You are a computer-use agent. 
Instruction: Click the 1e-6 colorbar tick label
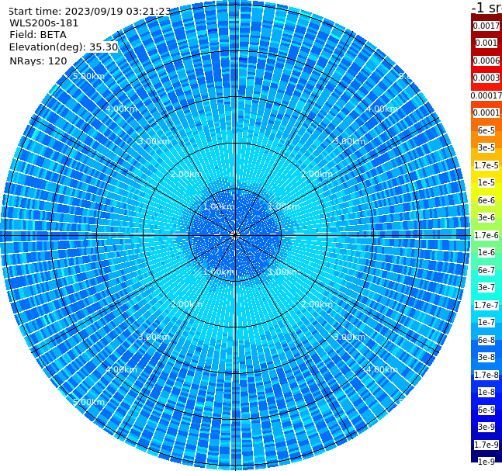click(486, 252)
